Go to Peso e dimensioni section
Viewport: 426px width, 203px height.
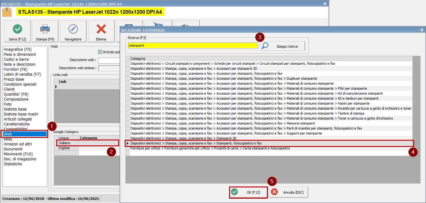20,54
